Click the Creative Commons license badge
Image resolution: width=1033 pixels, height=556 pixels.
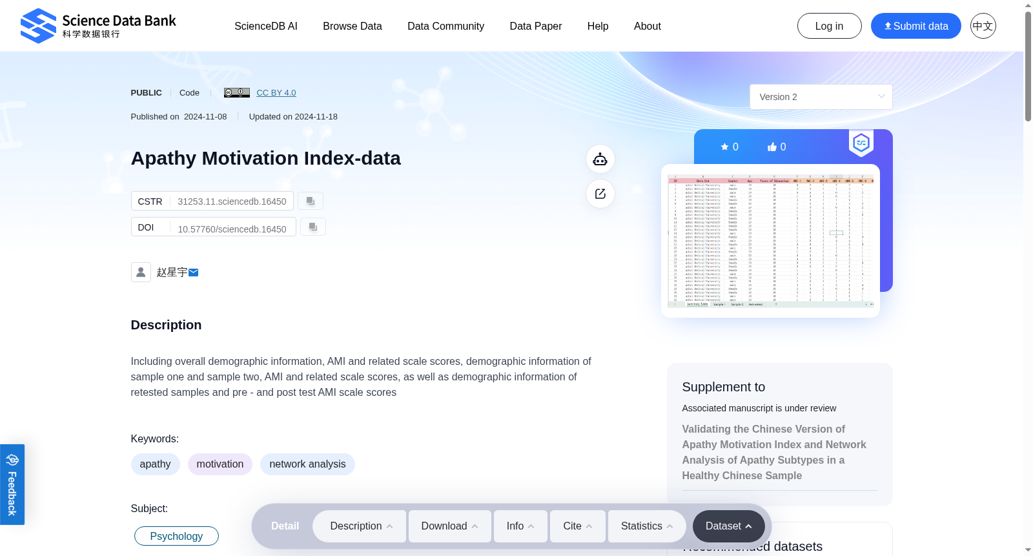pyautogui.click(x=237, y=92)
